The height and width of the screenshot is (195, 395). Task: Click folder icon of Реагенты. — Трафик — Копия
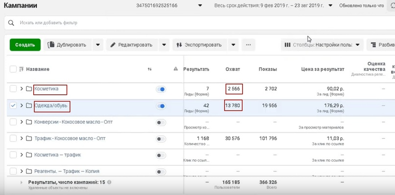tap(29, 172)
